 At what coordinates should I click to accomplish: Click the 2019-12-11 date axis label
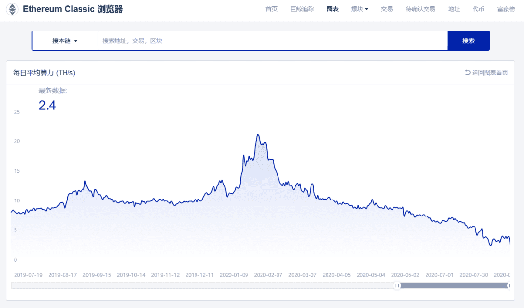199,275
